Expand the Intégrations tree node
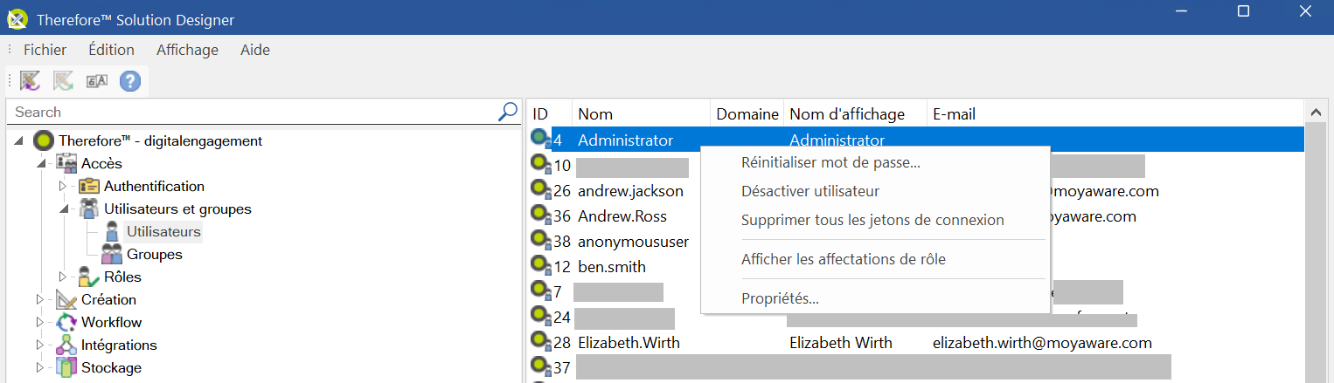The height and width of the screenshot is (383, 1334). click(39, 345)
